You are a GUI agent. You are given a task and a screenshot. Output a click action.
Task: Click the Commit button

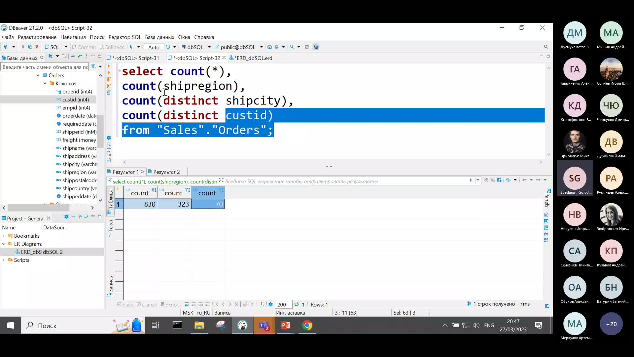click(84, 47)
